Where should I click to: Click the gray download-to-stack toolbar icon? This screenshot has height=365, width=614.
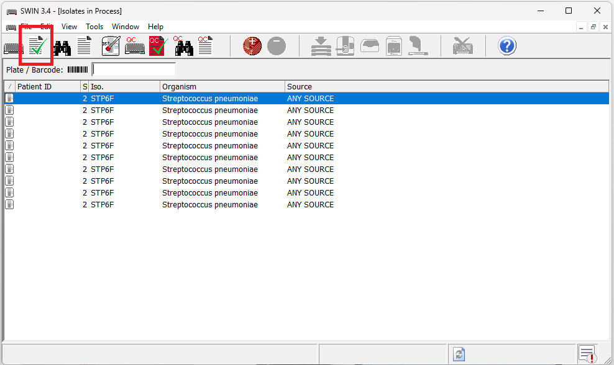click(321, 46)
